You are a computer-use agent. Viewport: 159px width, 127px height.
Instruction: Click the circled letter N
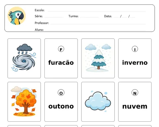click(135, 93)
